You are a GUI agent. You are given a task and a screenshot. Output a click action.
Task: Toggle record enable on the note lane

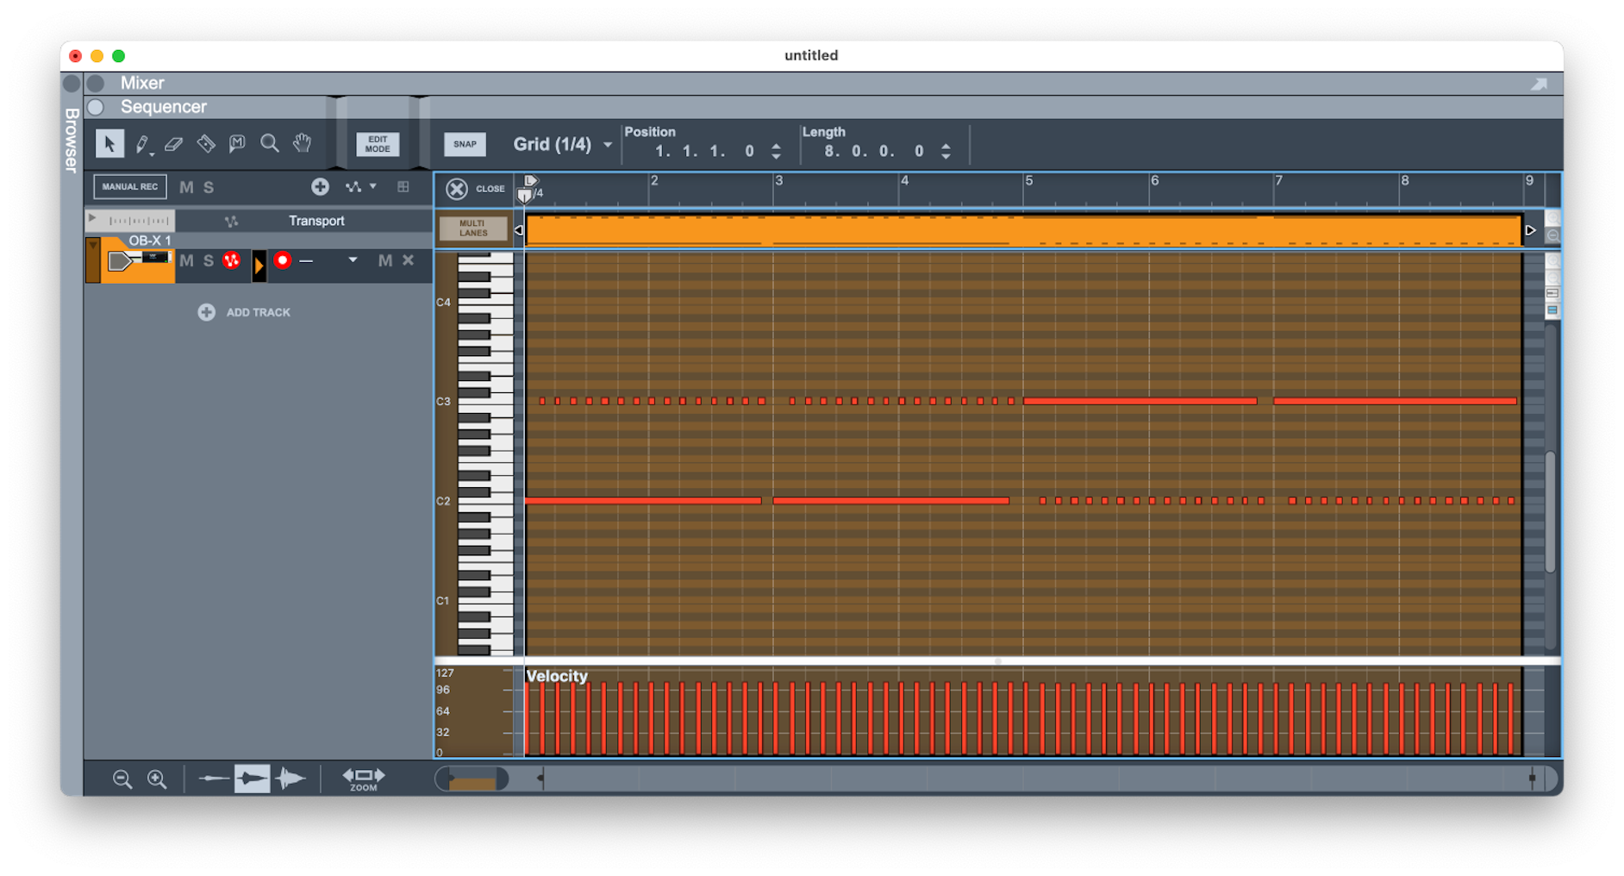click(282, 260)
